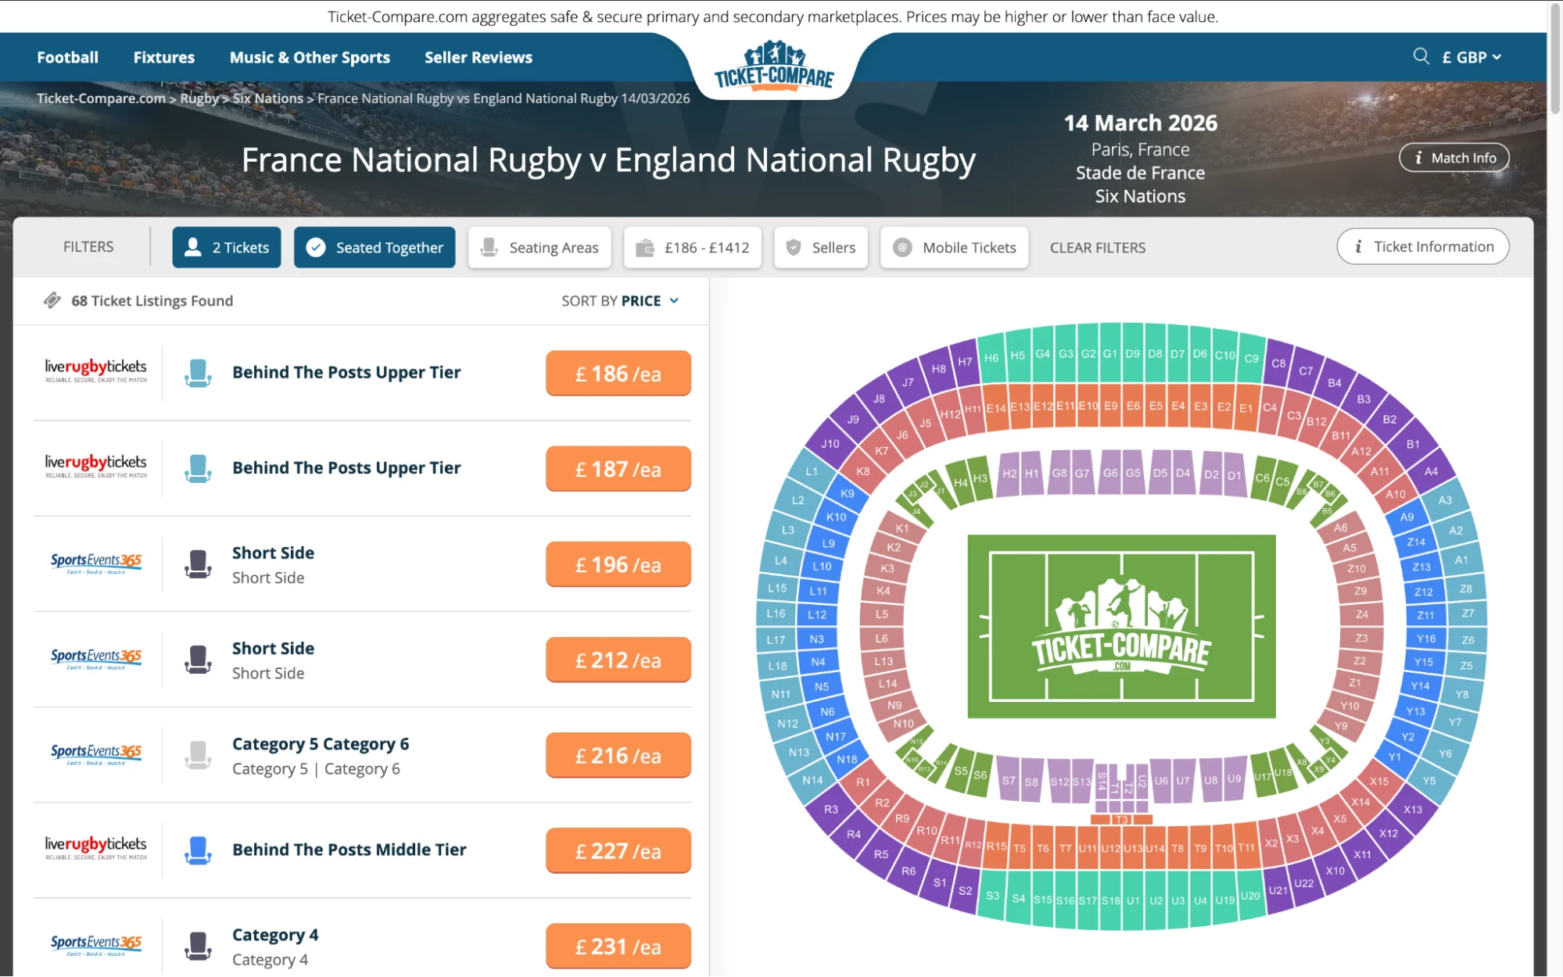This screenshot has height=977, width=1563.
Task: Select the Seating Areas seat icon
Action: coord(490,247)
